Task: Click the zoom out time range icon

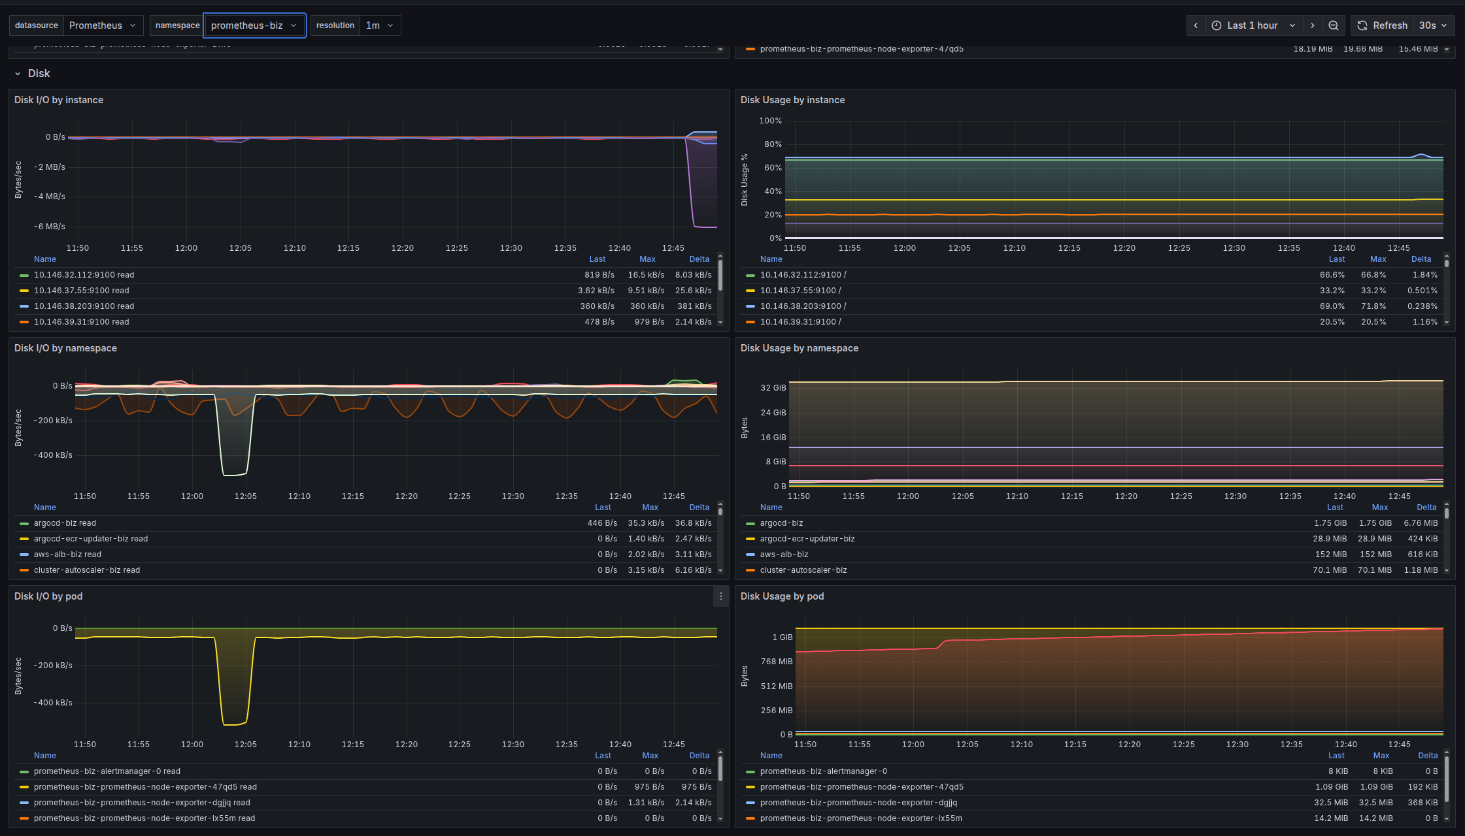Action: click(1333, 25)
